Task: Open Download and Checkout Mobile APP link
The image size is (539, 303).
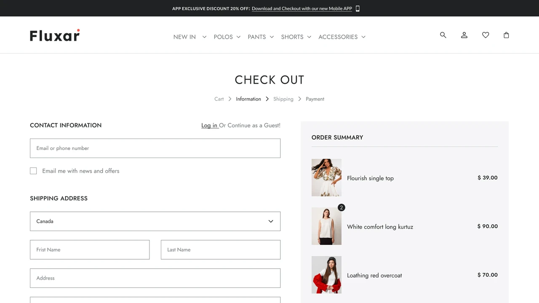Action: (302, 8)
